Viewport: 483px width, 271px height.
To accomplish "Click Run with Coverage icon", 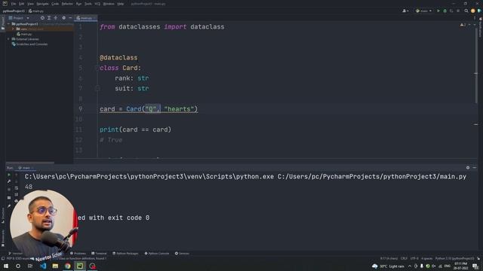I will 451,11.
